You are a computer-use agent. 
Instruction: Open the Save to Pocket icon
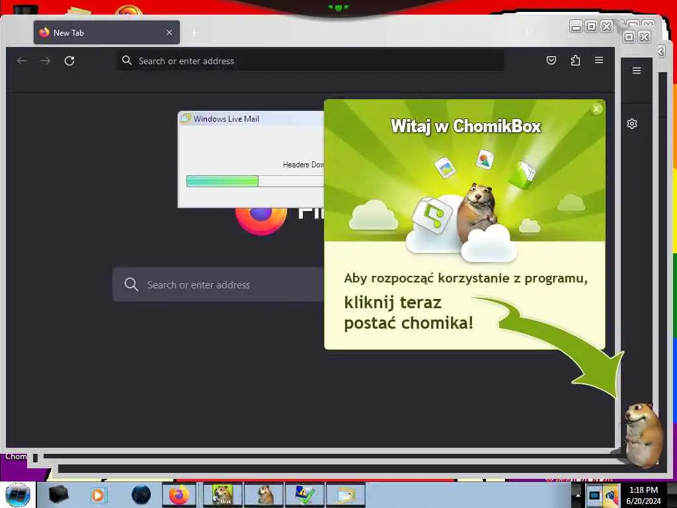coord(551,60)
